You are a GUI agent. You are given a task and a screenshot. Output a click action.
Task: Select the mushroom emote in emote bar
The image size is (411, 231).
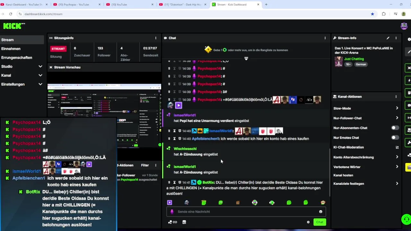(x=323, y=202)
